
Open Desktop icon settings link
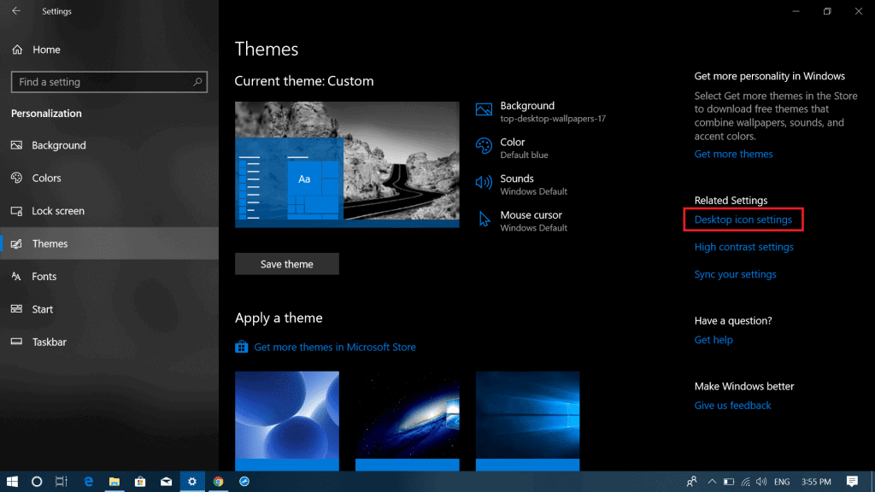point(743,220)
